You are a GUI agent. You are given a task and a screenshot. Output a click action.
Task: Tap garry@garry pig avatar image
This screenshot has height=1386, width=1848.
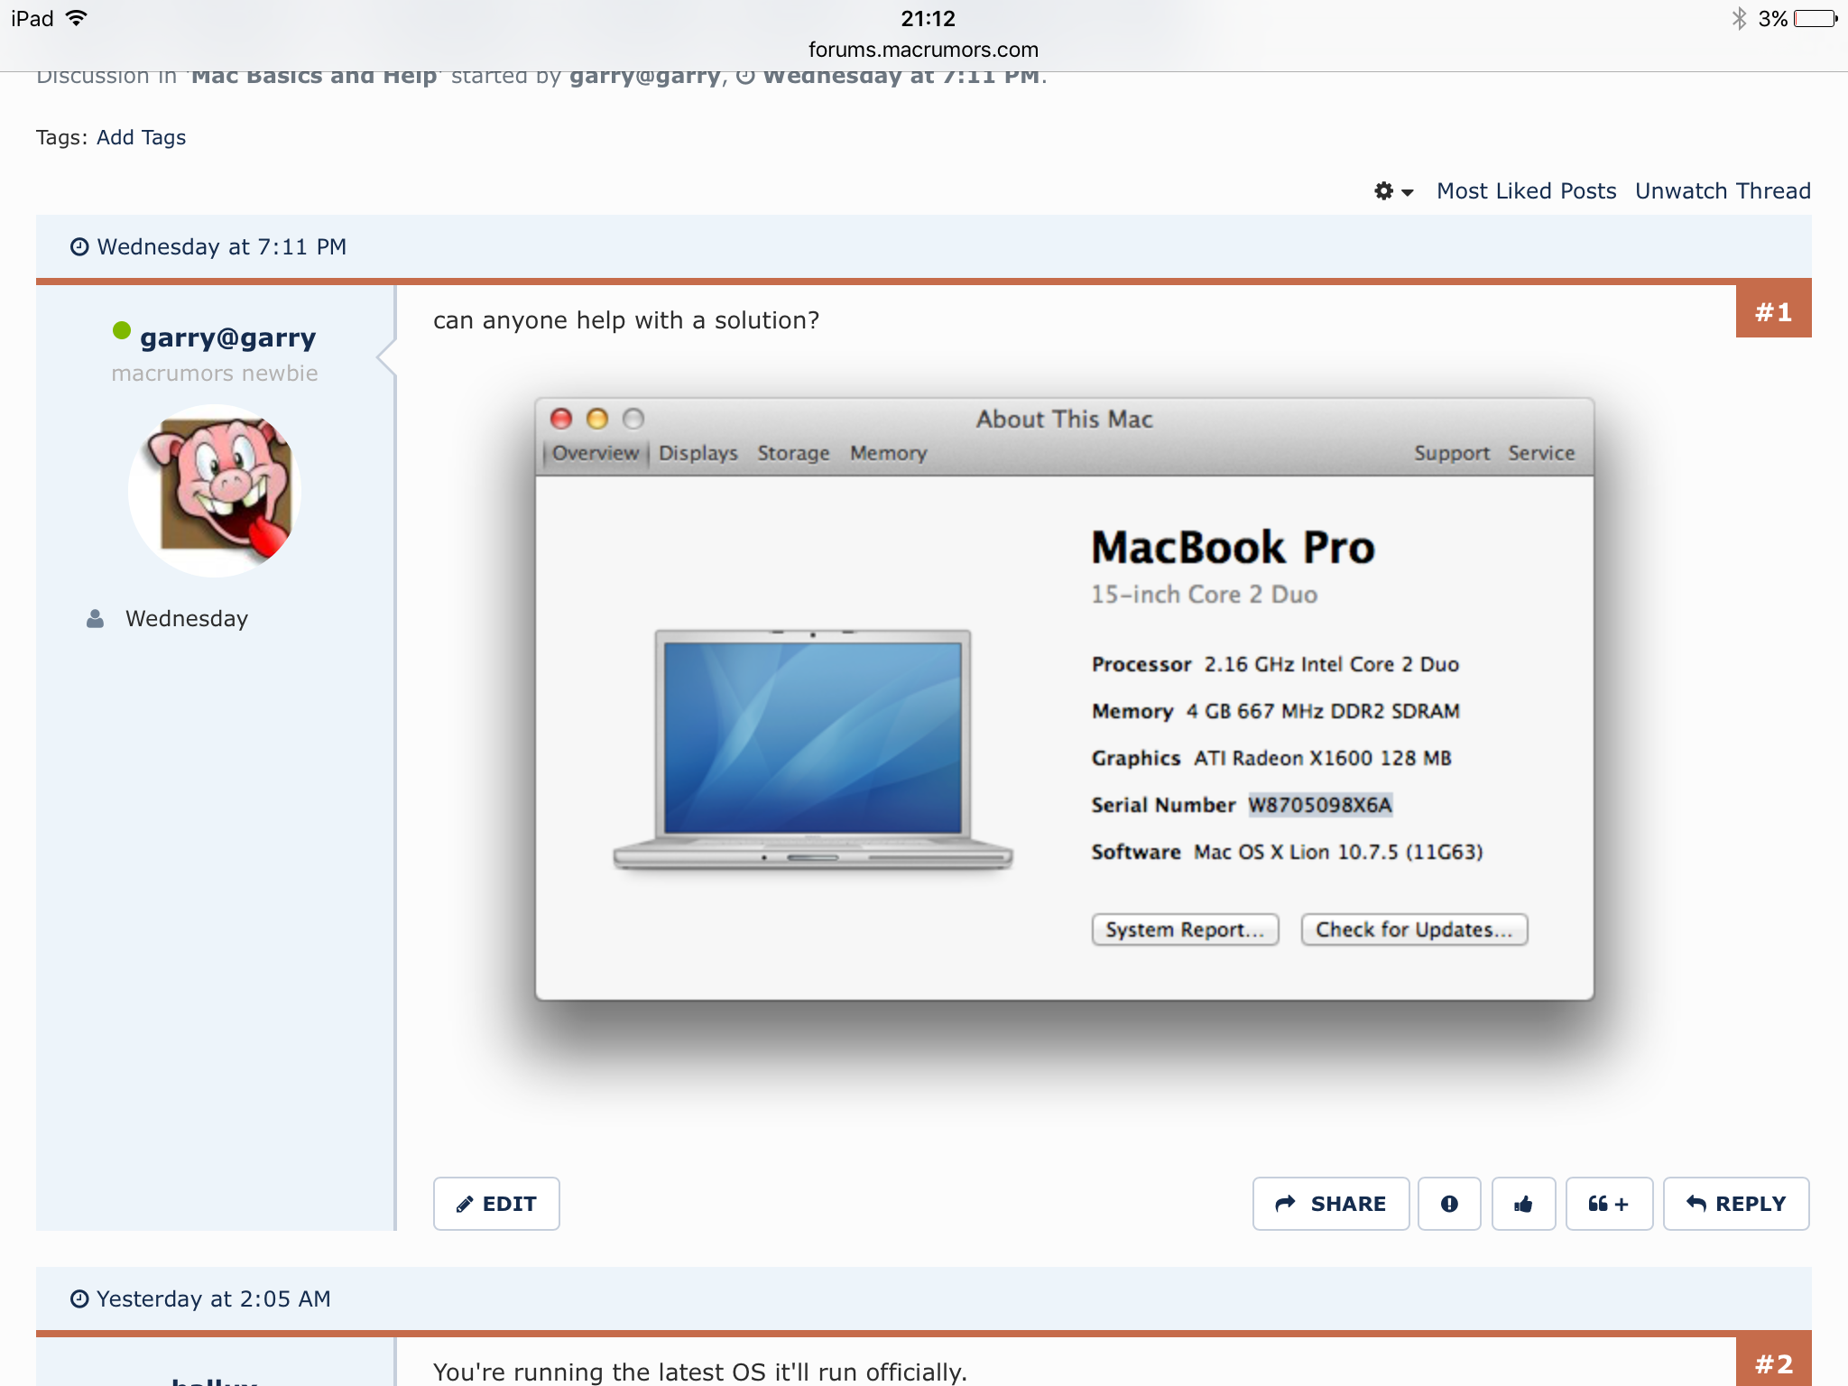point(215,490)
